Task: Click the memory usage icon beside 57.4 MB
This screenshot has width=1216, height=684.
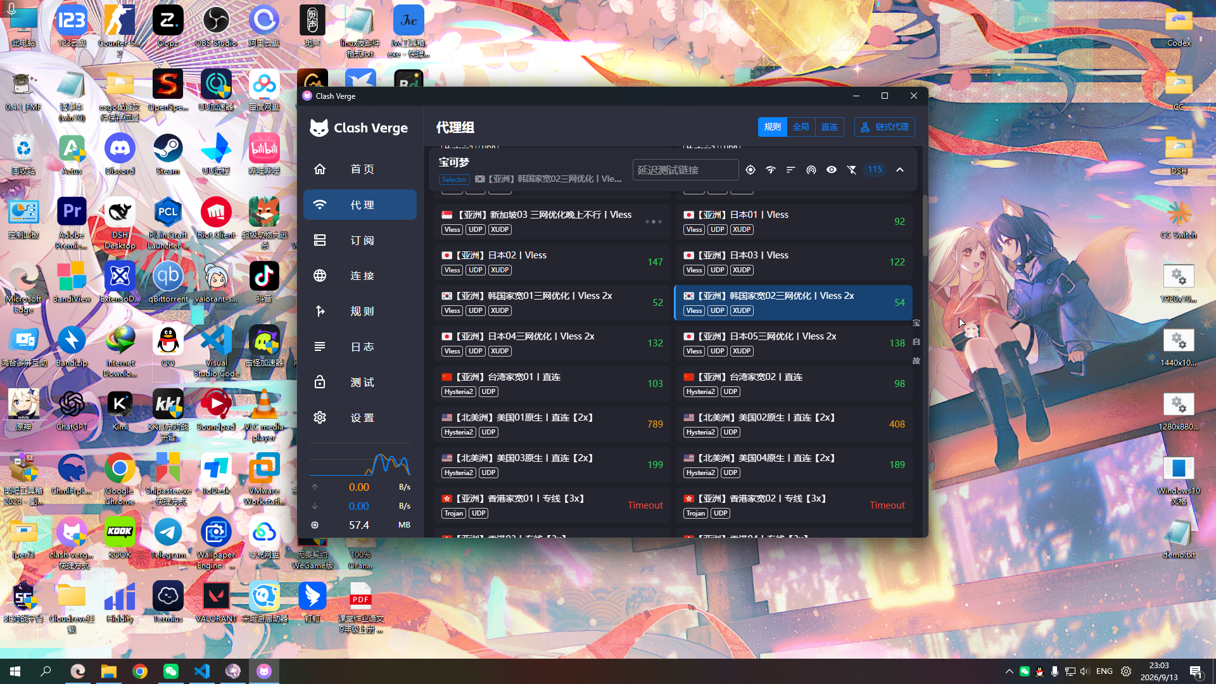Action: pyautogui.click(x=315, y=525)
